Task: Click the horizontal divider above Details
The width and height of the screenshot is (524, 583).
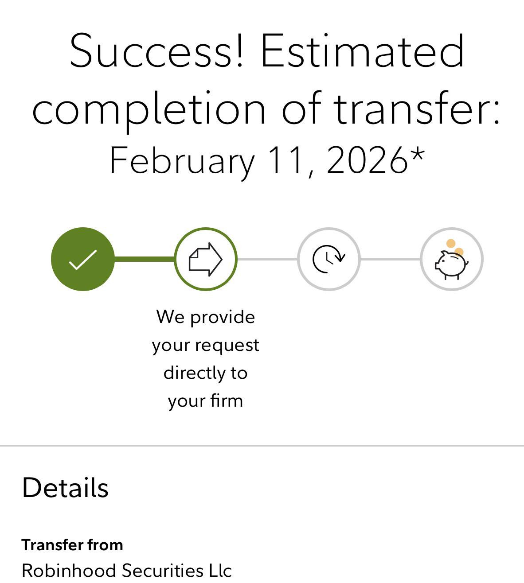Action: pos(262,446)
